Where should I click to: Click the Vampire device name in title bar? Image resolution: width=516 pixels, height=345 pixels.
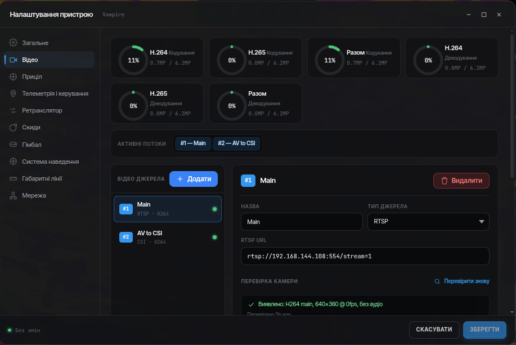[113, 15]
